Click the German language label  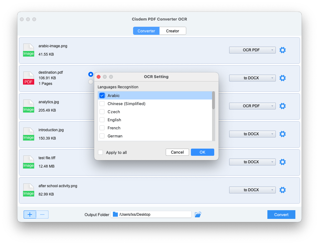(x=115, y=136)
